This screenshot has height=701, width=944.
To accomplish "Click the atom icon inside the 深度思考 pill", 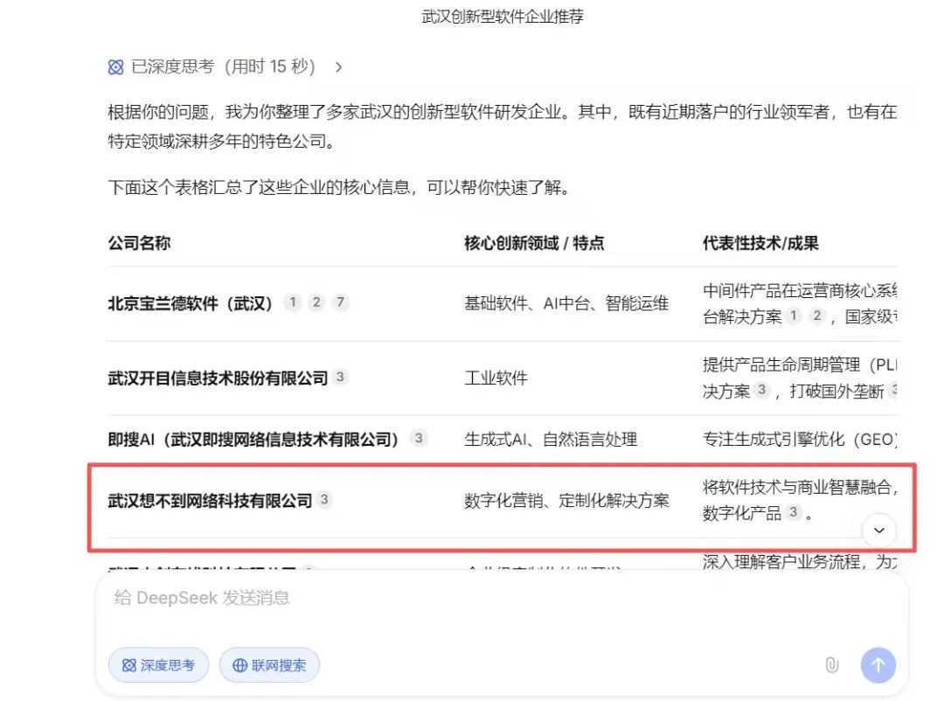I will (x=128, y=665).
